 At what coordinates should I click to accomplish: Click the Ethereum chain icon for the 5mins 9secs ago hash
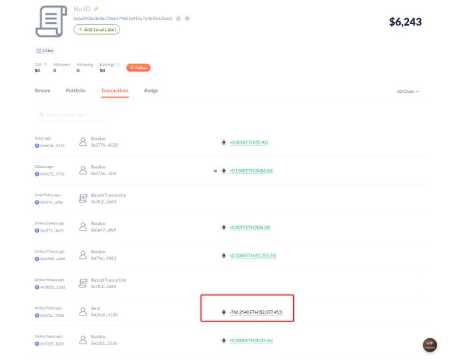click(37, 344)
